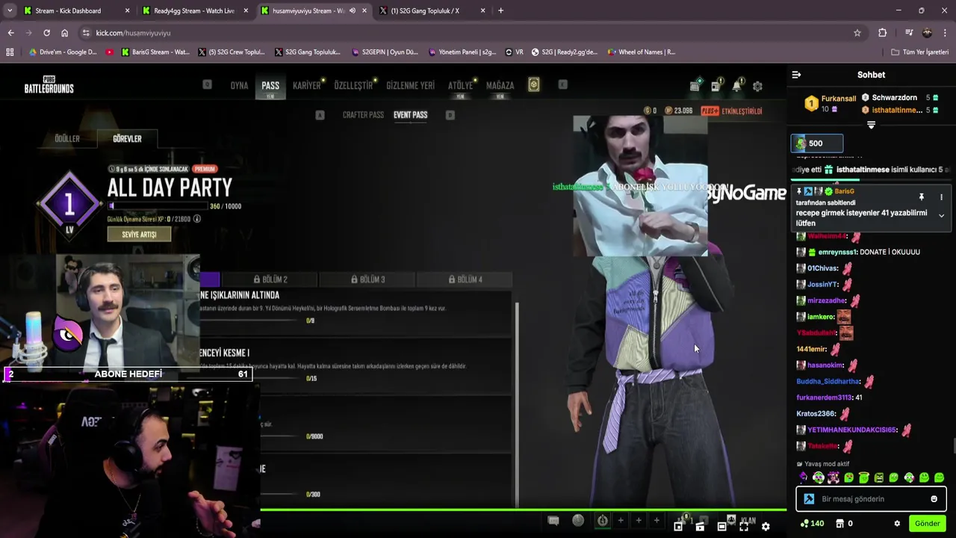Open pinned message three-dot options
Viewport: 956px width, 538px height.
(941, 197)
